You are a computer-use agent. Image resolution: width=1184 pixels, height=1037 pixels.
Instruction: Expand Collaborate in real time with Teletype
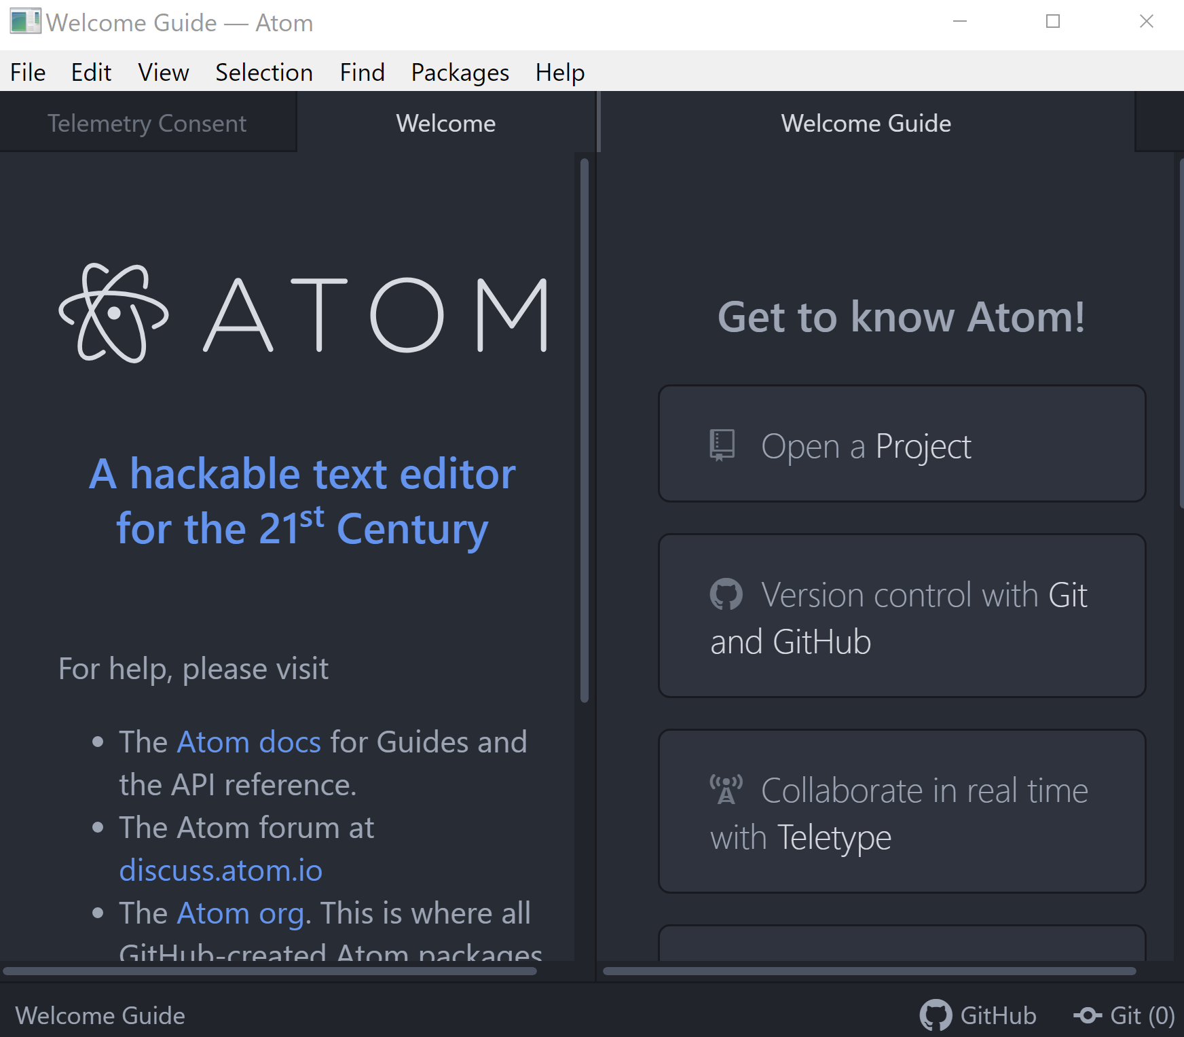coord(902,812)
